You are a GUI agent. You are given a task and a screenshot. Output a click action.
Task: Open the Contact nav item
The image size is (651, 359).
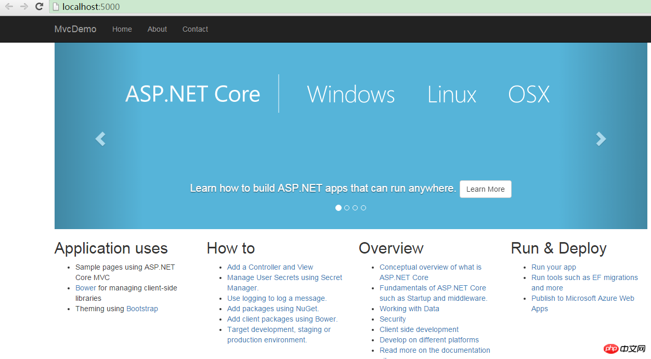[195, 29]
